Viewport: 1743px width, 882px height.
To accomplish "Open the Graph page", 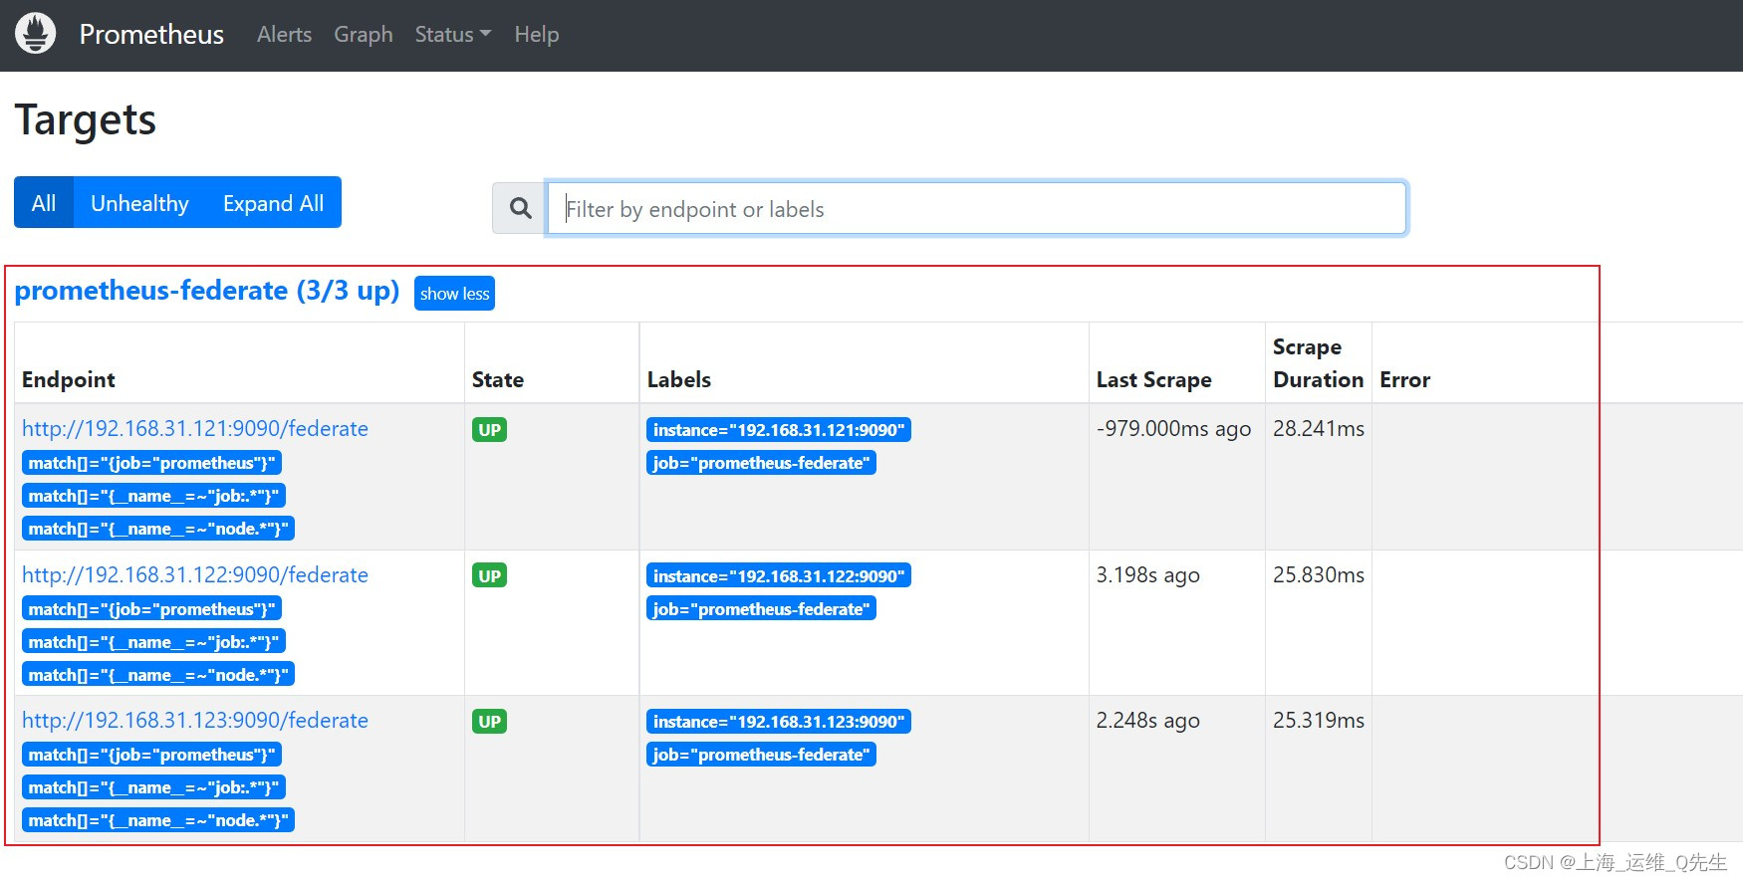I will coord(363,34).
